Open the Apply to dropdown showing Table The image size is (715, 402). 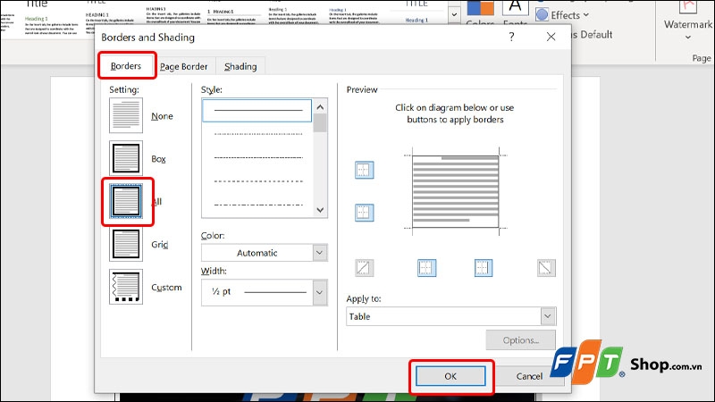click(450, 316)
